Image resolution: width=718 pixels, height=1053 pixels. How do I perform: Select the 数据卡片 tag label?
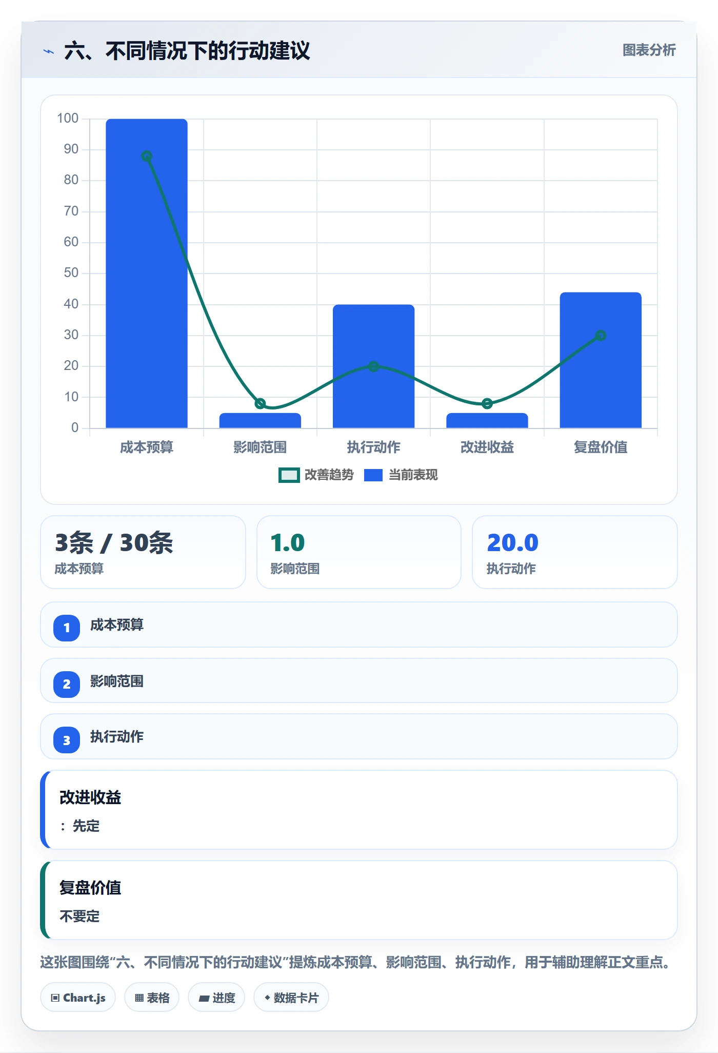(296, 998)
